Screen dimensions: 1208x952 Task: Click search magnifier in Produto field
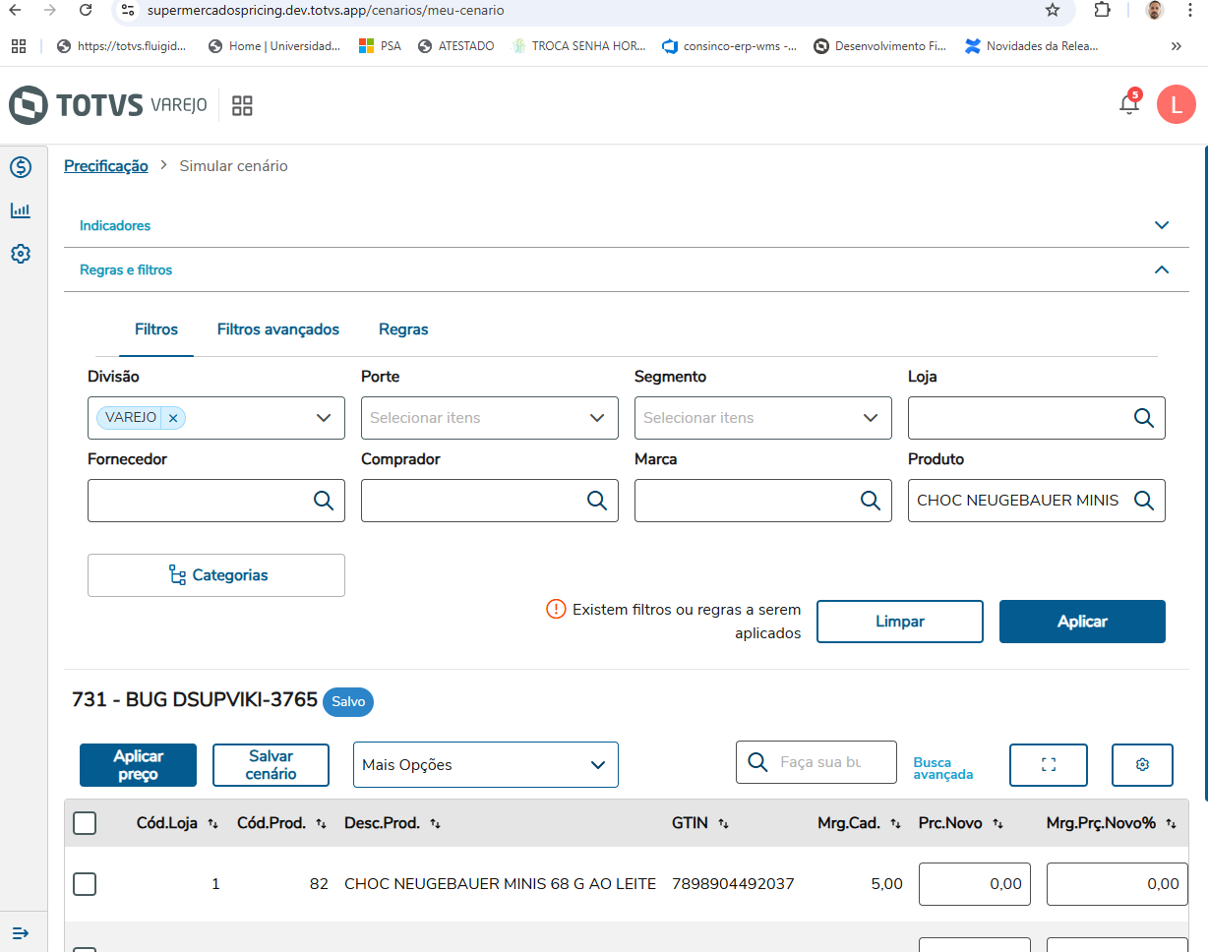(x=1143, y=501)
